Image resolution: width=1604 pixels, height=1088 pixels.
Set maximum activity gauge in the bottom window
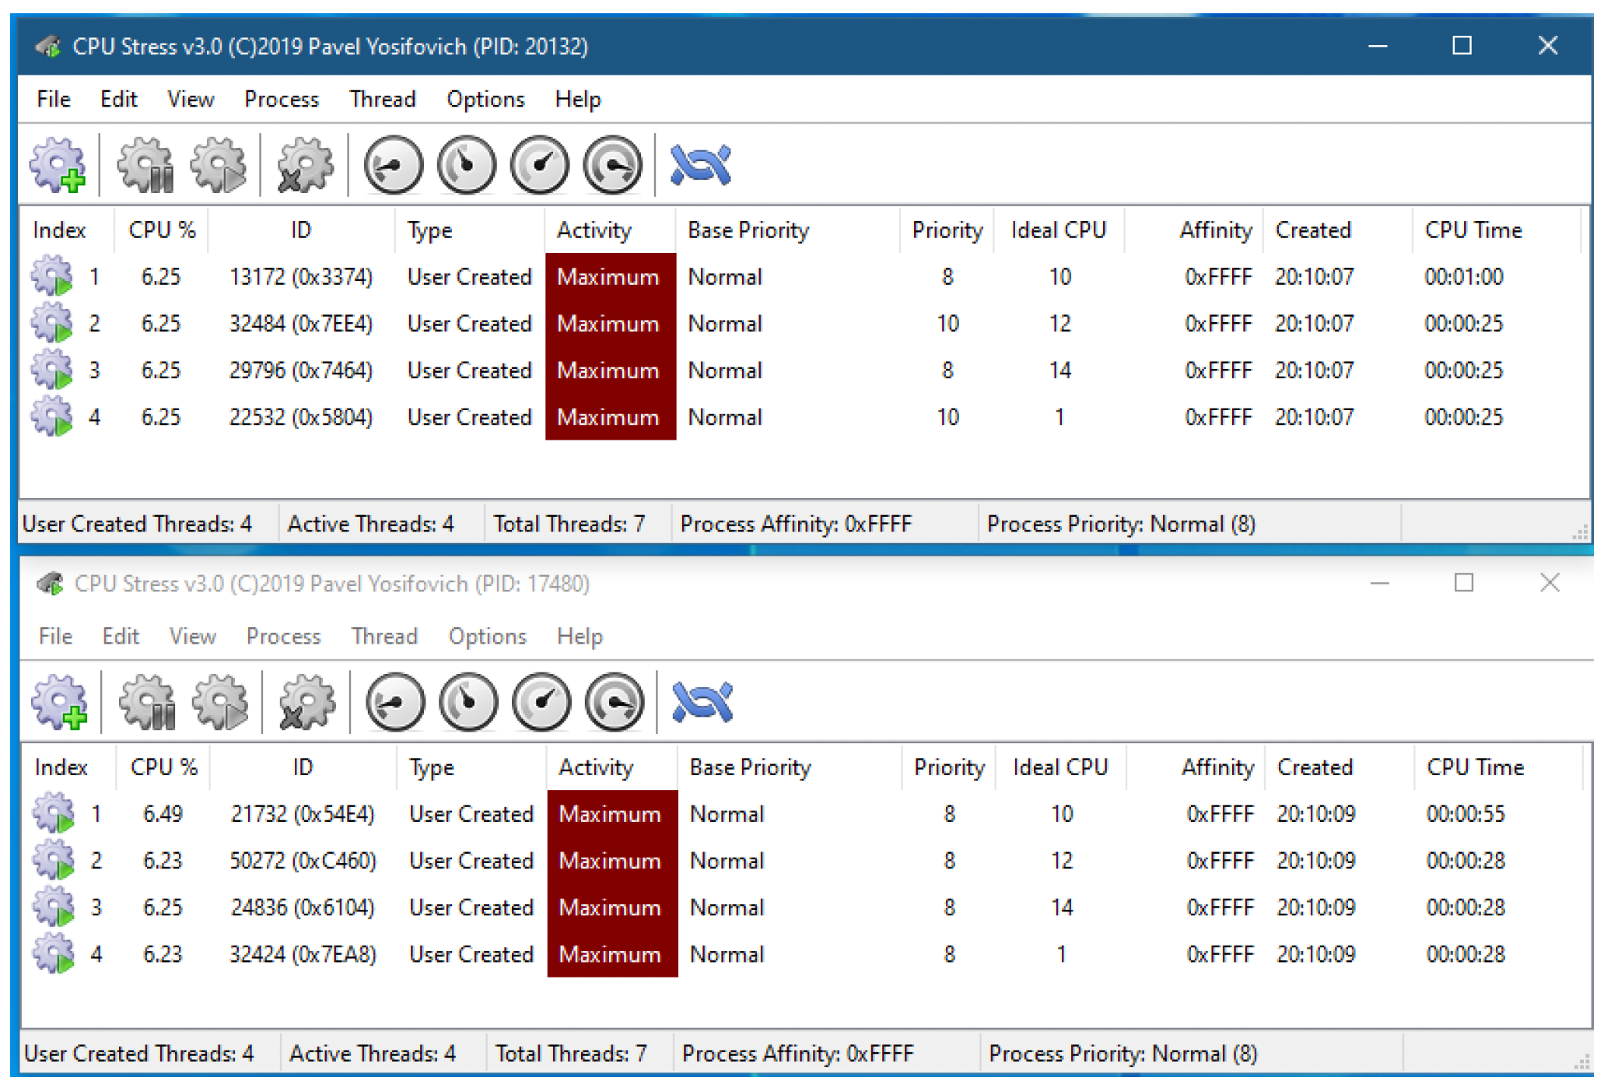(615, 702)
